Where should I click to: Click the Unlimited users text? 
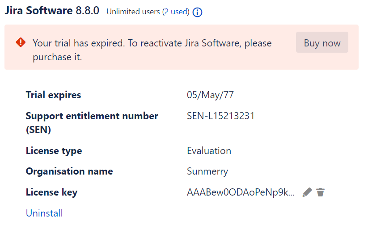[x=133, y=12]
